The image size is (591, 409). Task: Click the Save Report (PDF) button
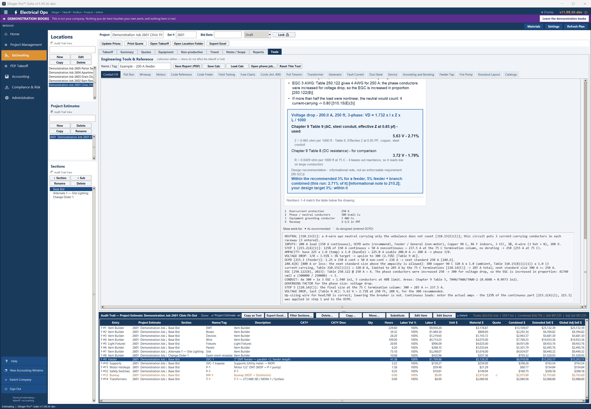tap(188, 66)
